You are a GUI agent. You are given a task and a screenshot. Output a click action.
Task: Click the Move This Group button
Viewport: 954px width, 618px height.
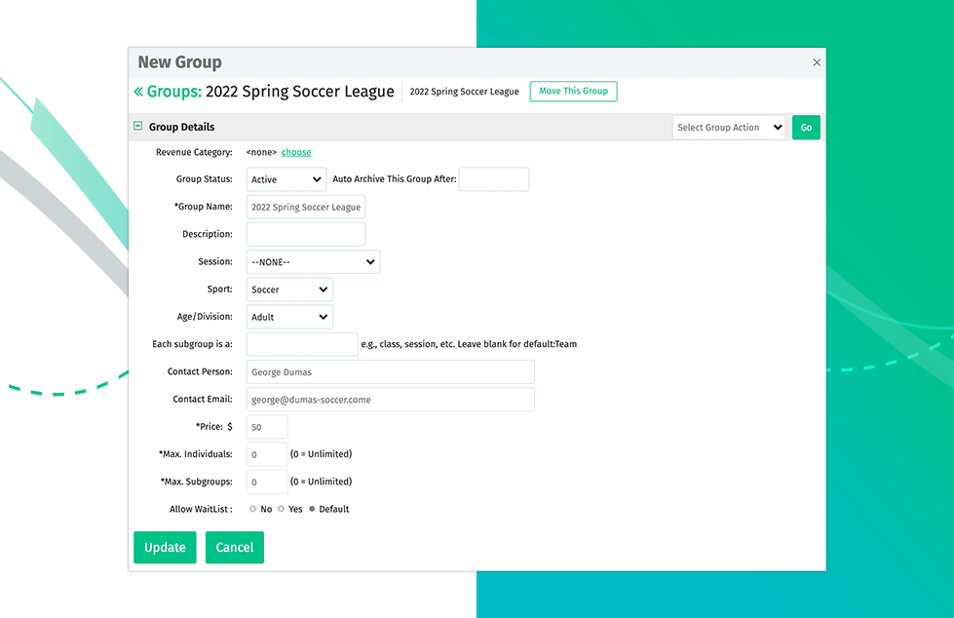click(x=573, y=92)
